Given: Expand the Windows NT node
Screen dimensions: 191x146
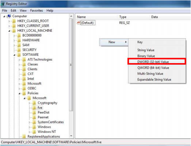Looking at the screenshot, I should click(x=30, y=132).
